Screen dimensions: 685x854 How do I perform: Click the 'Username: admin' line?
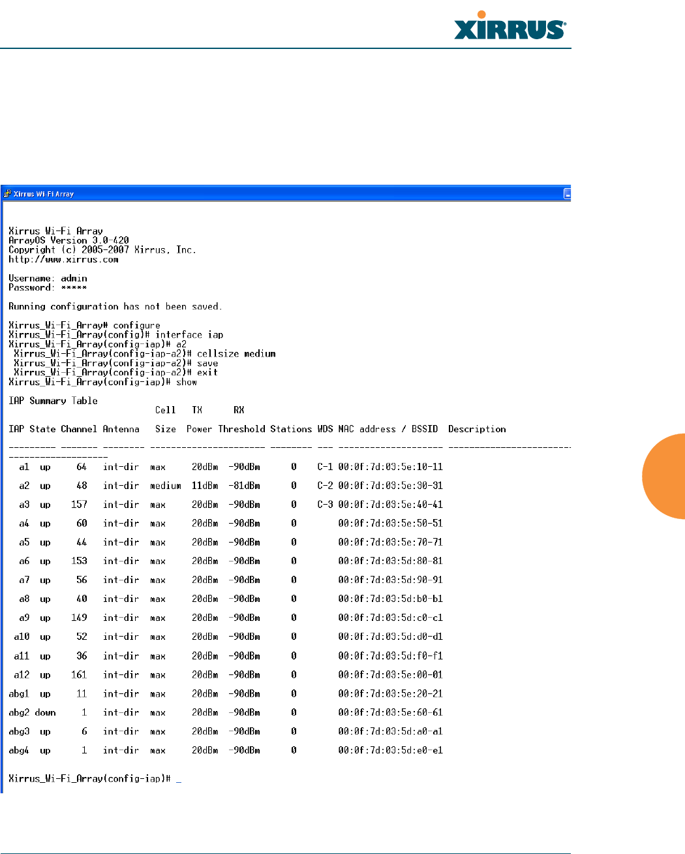pos(48,278)
